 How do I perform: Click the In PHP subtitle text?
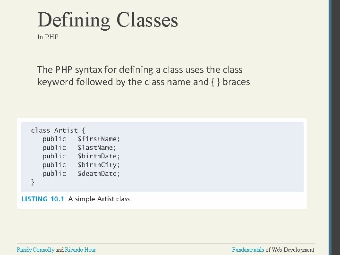pos(48,37)
